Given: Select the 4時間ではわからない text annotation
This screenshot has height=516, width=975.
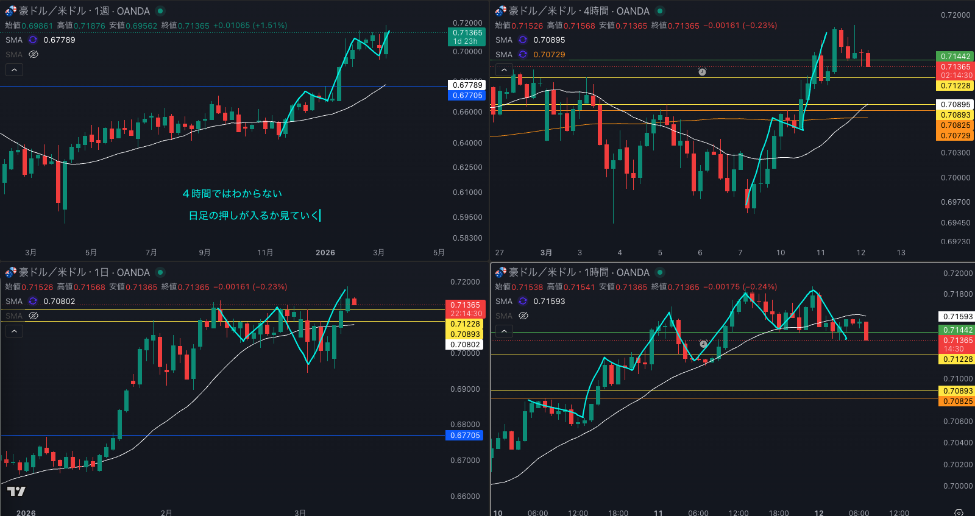Looking at the screenshot, I should point(232,194).
